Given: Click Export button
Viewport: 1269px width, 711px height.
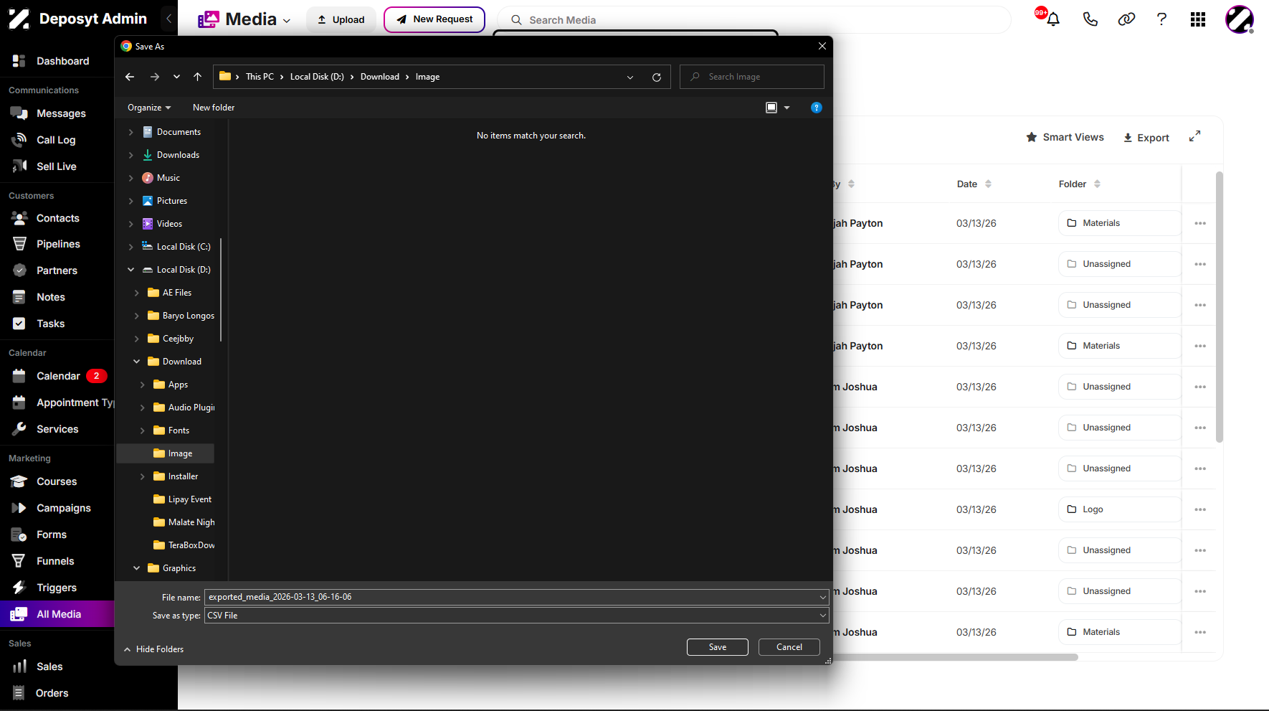Looking at the screenshot, I should [x=1146, y=138].
